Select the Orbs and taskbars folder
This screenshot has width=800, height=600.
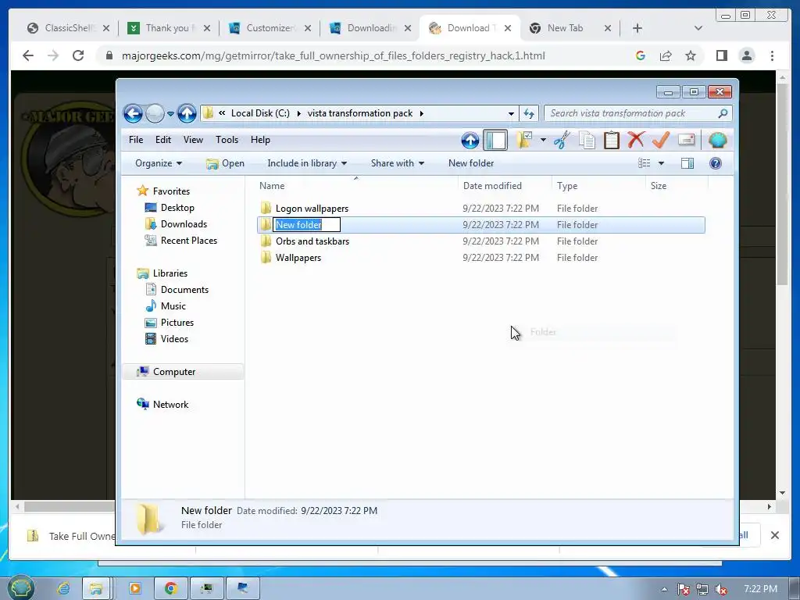pos(312,241)
